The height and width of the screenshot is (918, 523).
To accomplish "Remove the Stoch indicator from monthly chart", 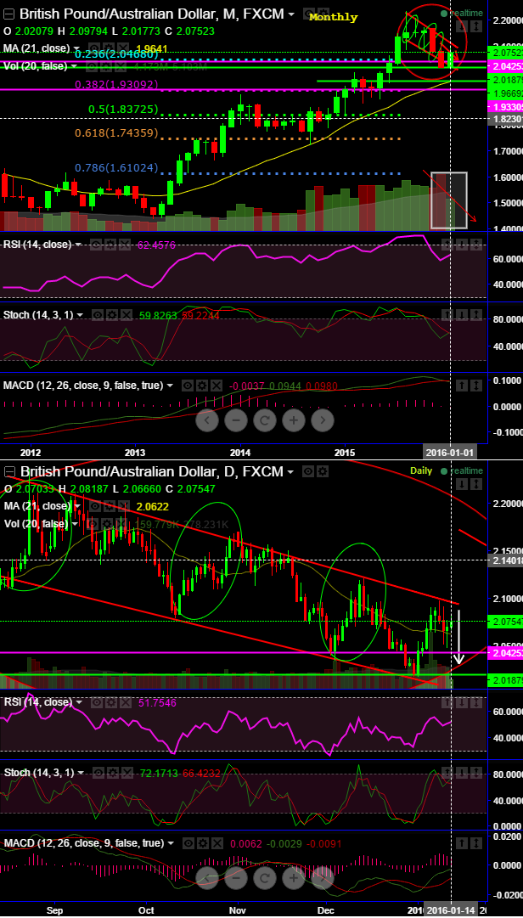I will pos(125,315).
